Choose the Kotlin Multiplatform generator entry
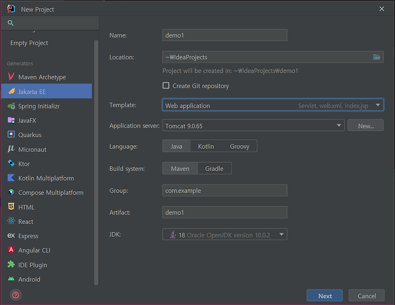This screenshot has height=305, width=395. [x=46, y=178]
